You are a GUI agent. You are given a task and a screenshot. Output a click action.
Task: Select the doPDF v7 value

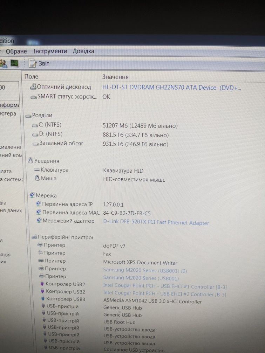pyautogui.click(x=114, y=246)
